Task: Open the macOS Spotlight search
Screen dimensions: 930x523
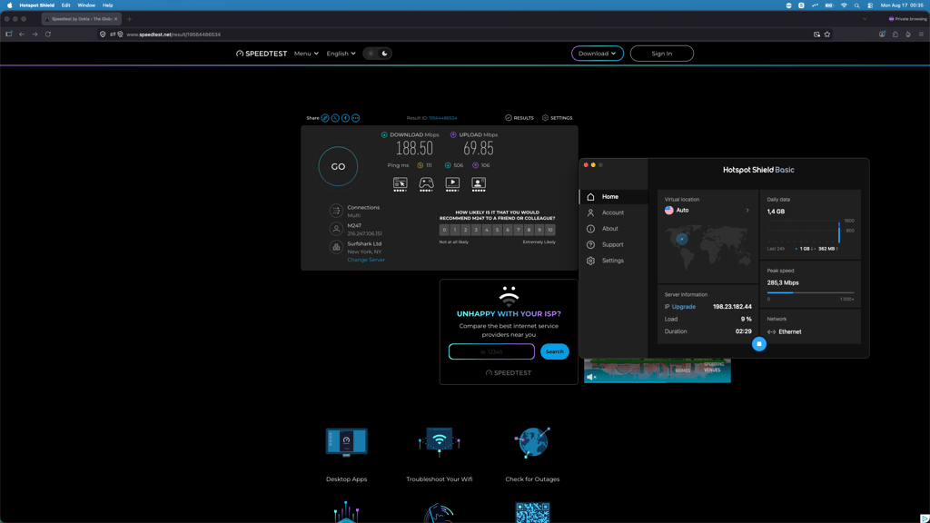Action: coord(856,5)
